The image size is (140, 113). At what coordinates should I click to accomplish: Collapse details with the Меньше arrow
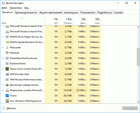coord(3,108)
